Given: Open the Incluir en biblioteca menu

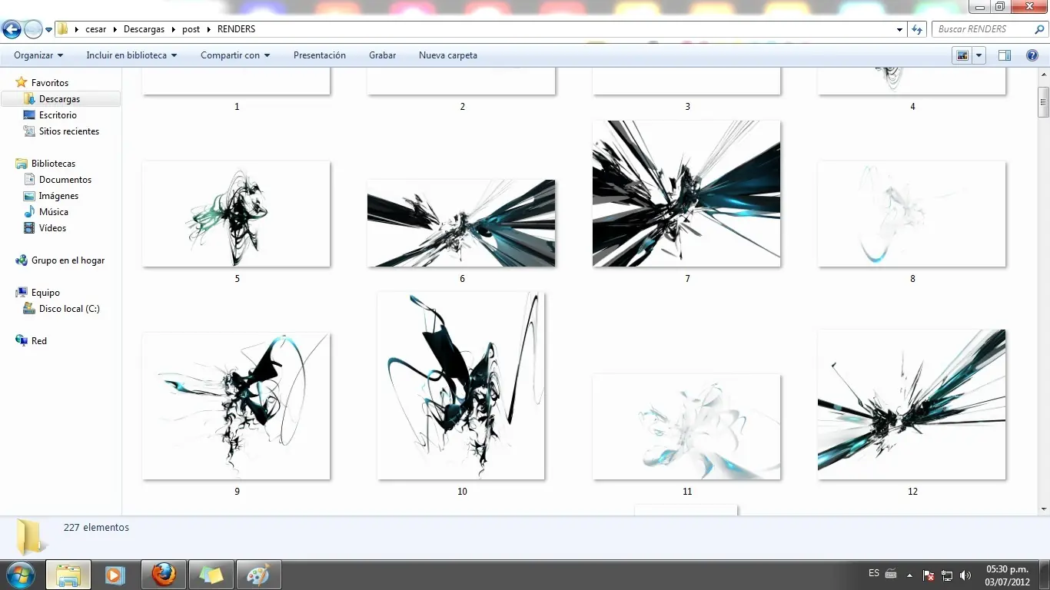Looking at the screenshot, I should pos(131,55).
